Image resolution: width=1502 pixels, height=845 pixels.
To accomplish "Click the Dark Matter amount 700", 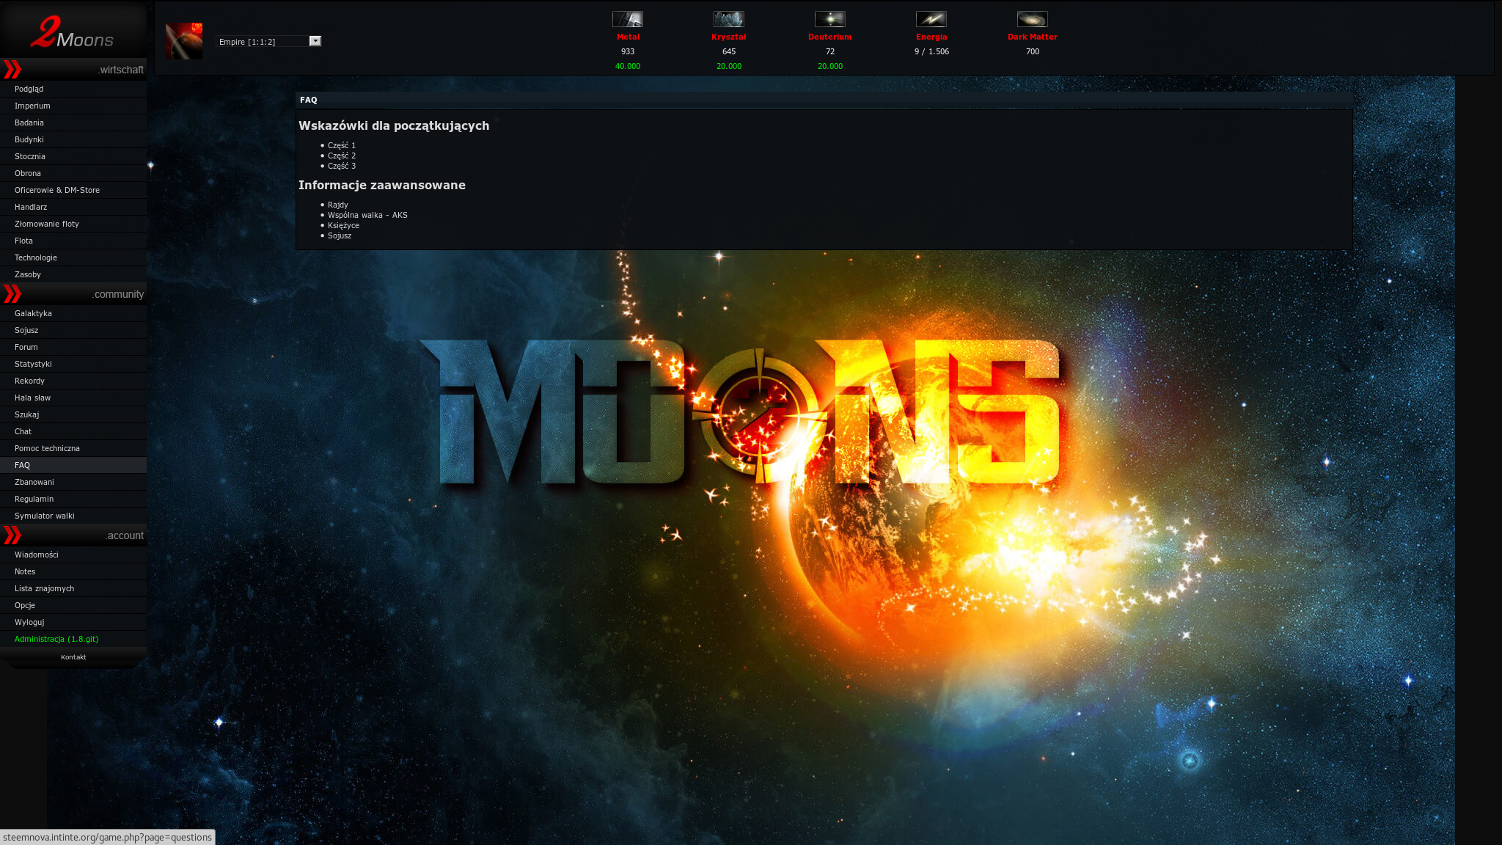I will (1033, 51).
